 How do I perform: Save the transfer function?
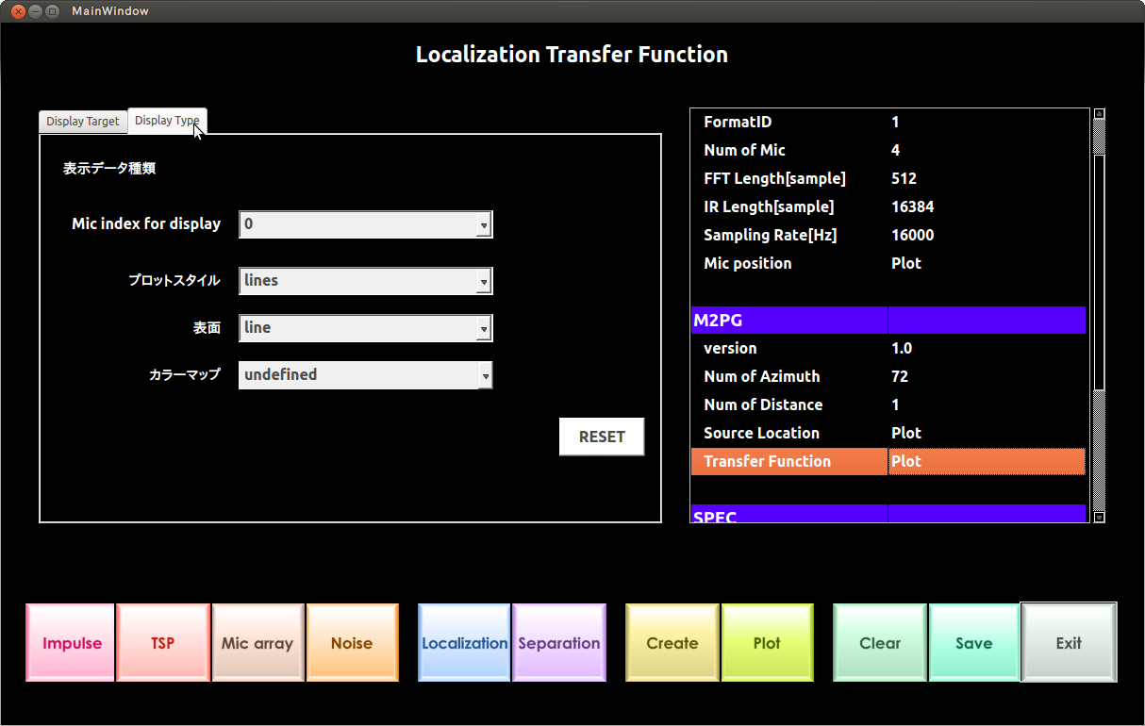(x=974, y=642)
